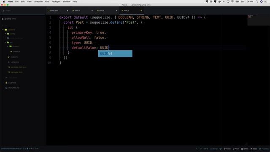Expand the greyed-out ignored folder
The width and height of the screenshot is (270, 152).
[x=14, y=38]
